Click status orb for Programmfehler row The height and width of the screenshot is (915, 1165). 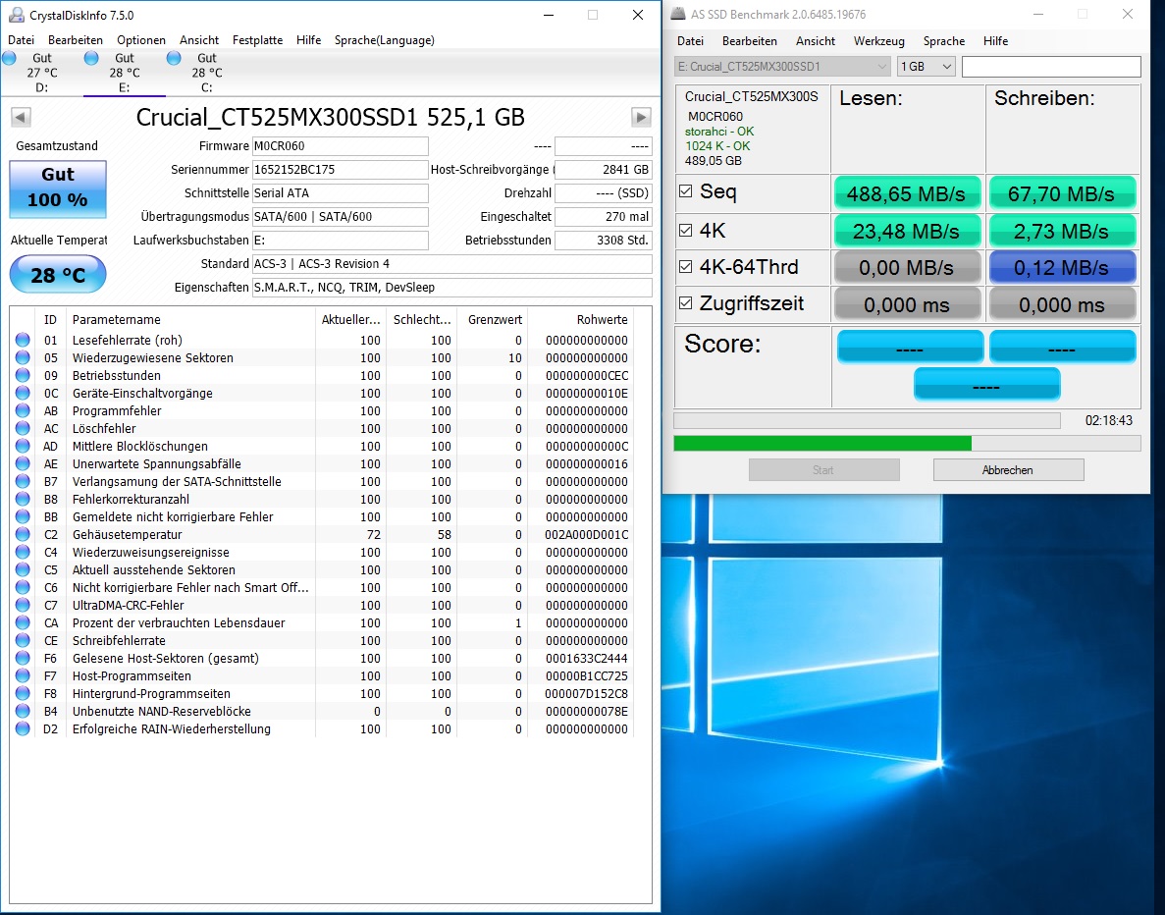point(23,411)
